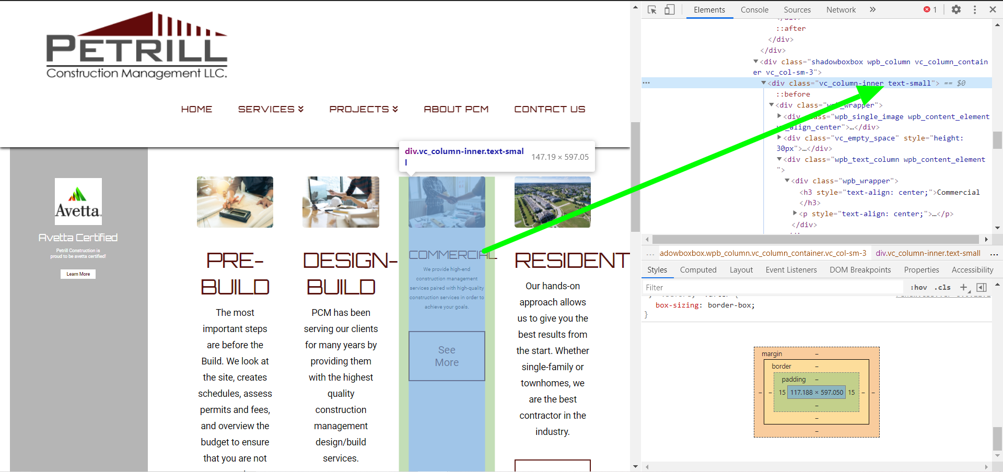Viewport: 1003px width, 472px height.
Task: Click the Elements horizontal scrollbar right arrow
Action: tap(986, 240)
